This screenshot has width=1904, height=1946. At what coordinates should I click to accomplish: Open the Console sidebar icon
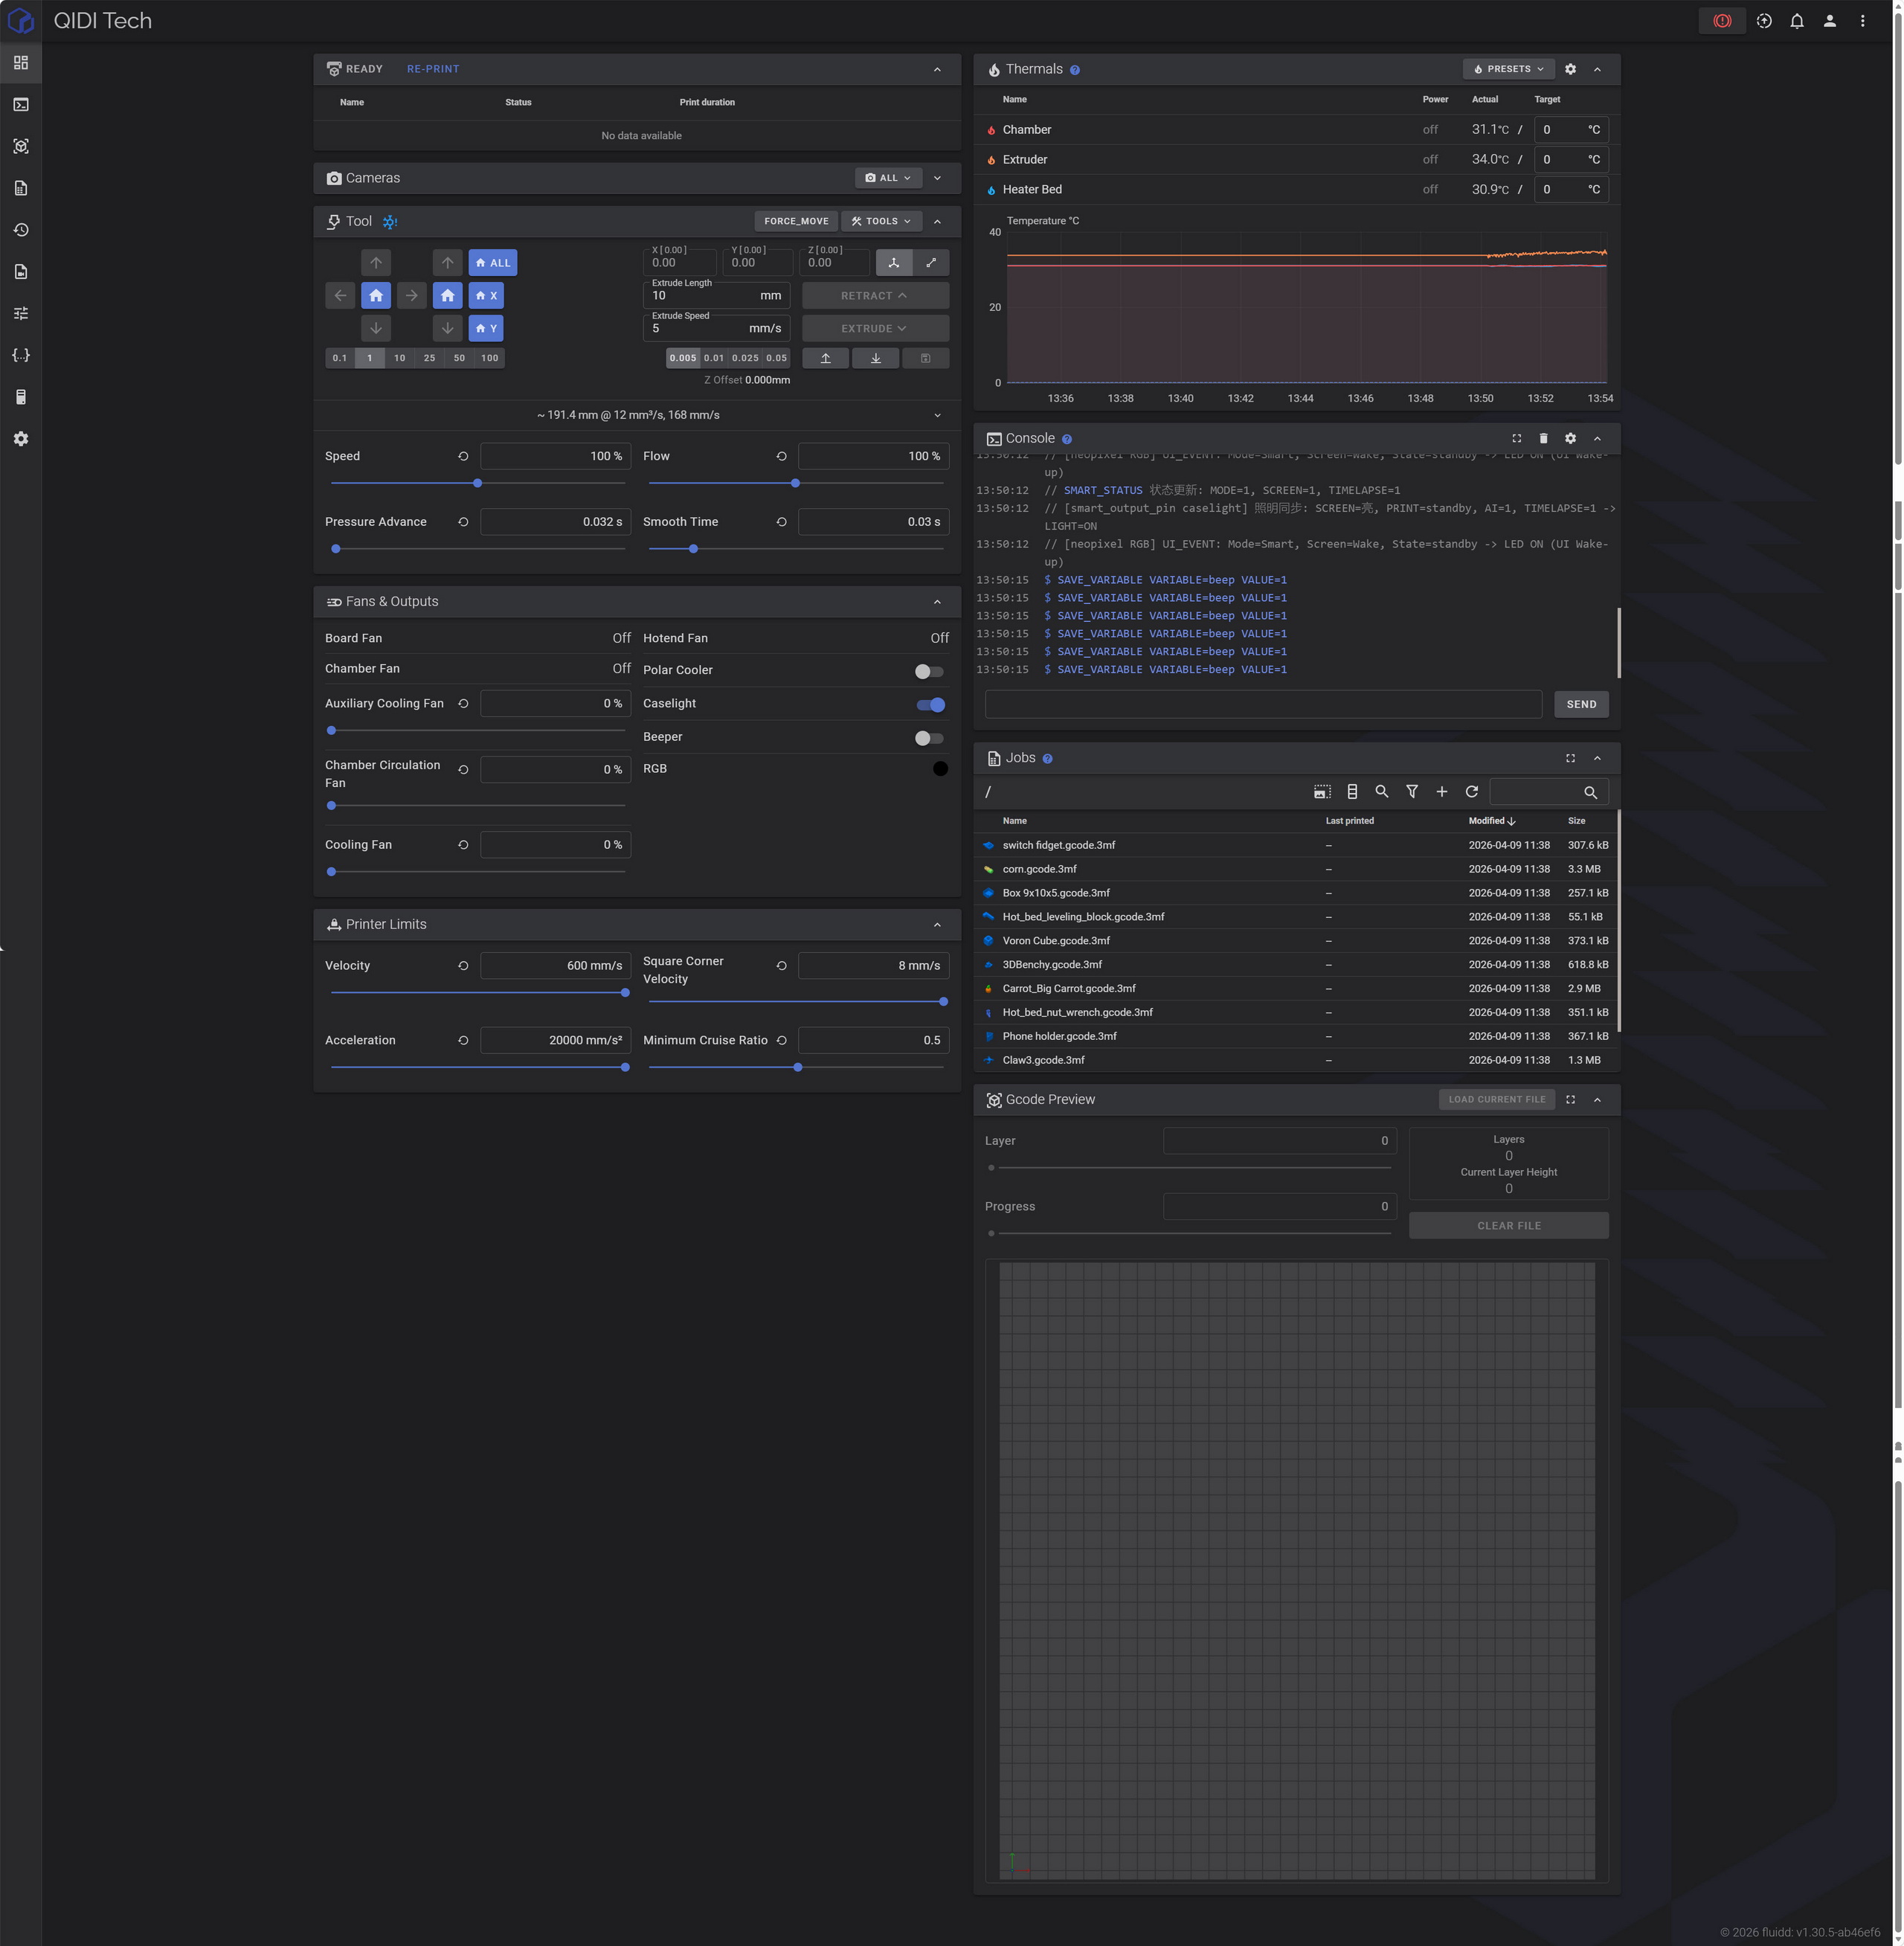point(21,105)
